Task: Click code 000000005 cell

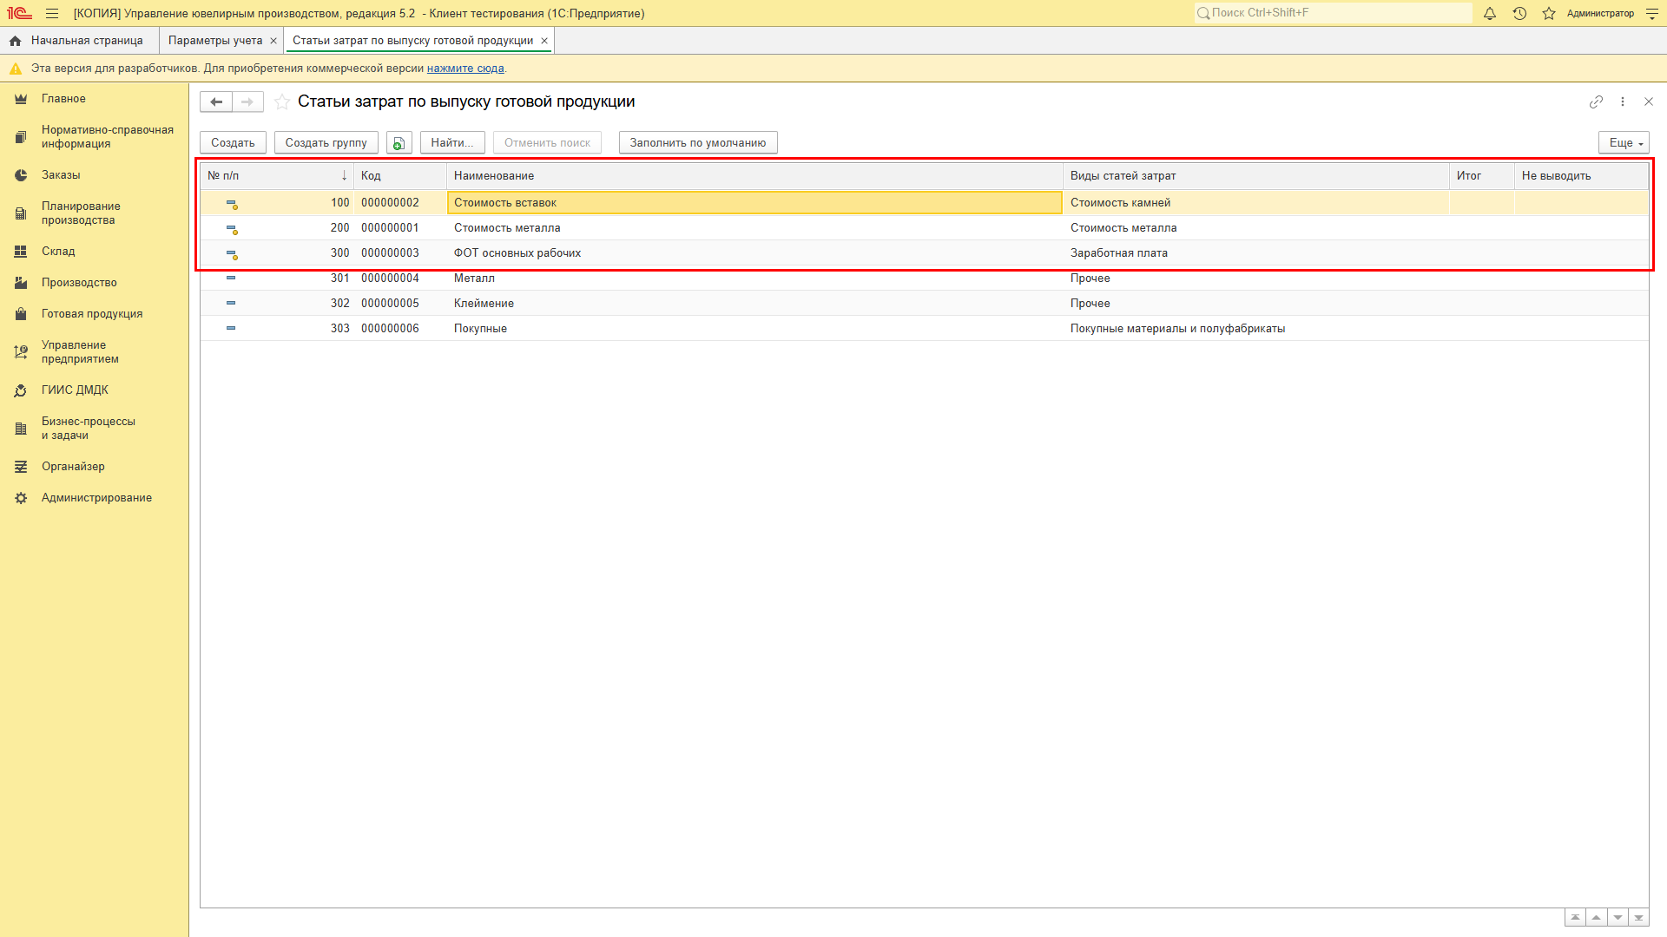Action: (x=400, y=304)
